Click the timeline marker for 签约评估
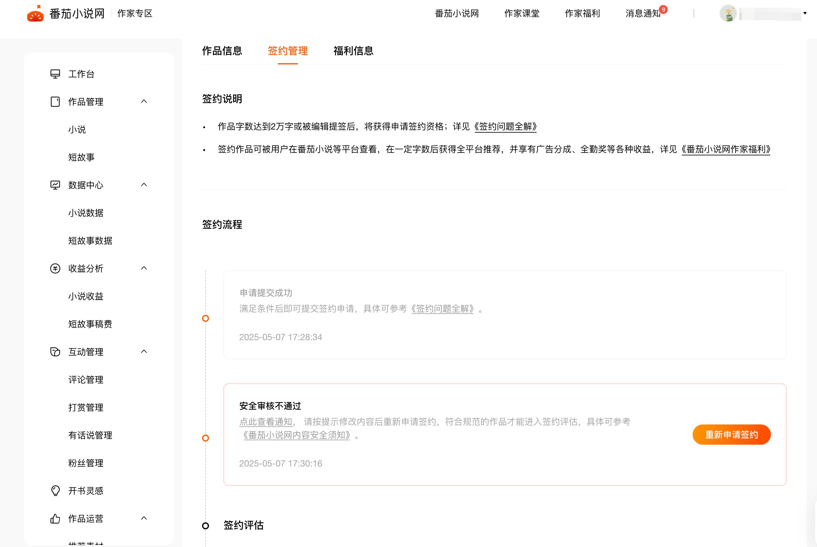This screenshot has height=547, width=817. pos(206,526)
